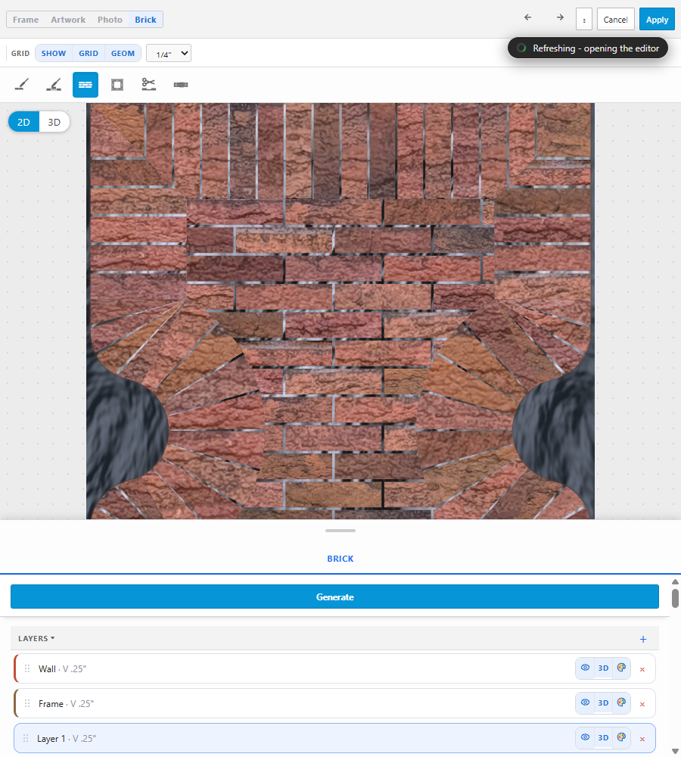Open the 1/4" grid size dropdown
Screen dimensions: 681x757
pyautogui.click(x=169, y=53)
